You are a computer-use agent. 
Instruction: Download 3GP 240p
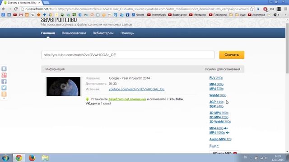coord(216,106)
